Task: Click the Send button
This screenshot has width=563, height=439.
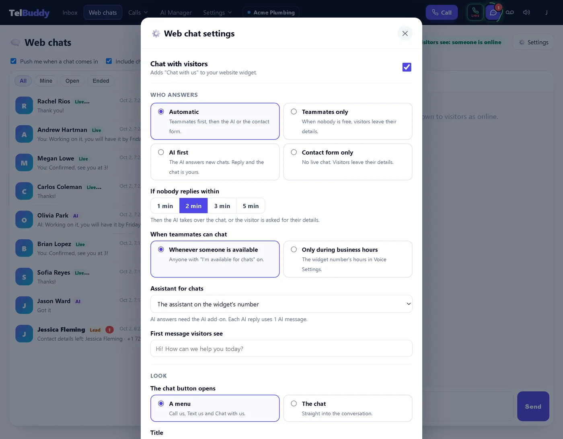Action: pyautogui.click(x=533, y=406)
